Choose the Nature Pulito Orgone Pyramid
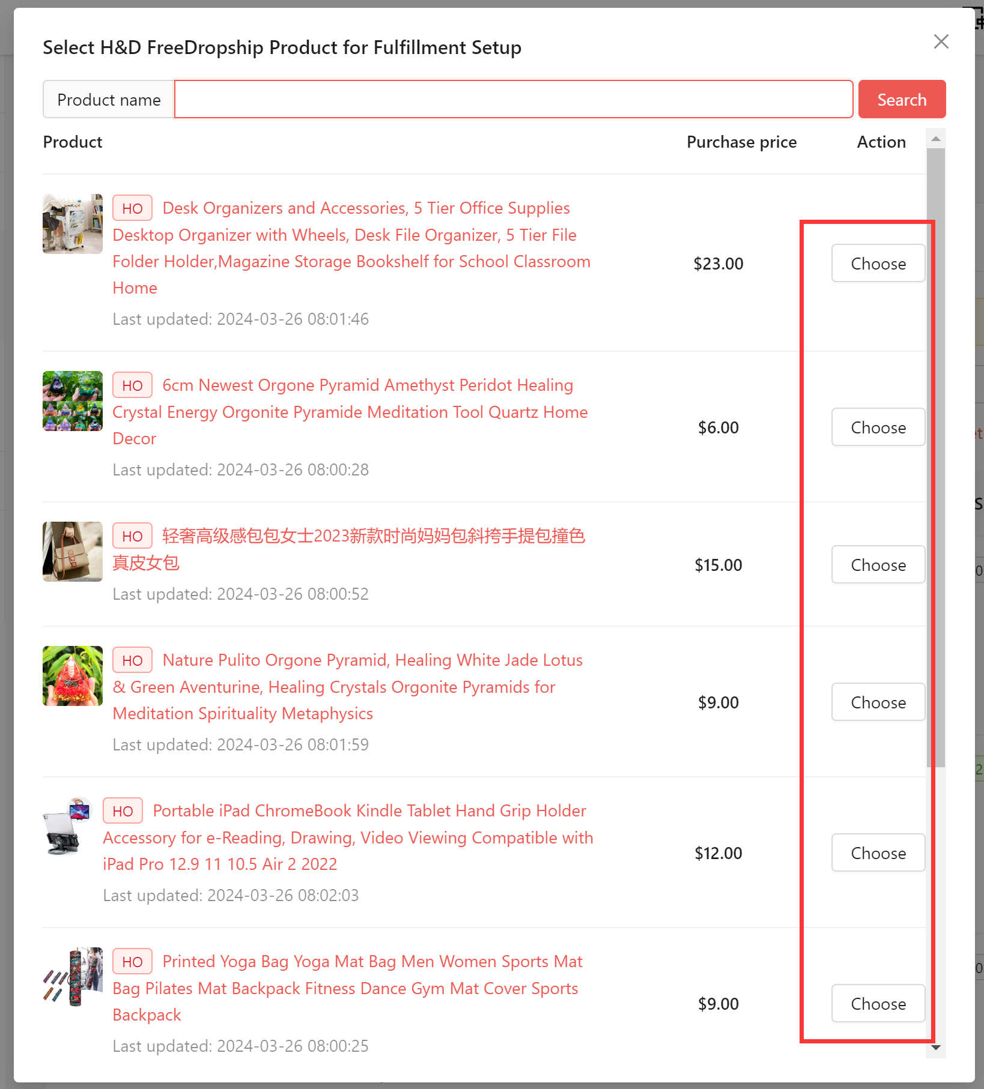The width and height of the screenshot is (984, 1089). [x=878, y=702]
